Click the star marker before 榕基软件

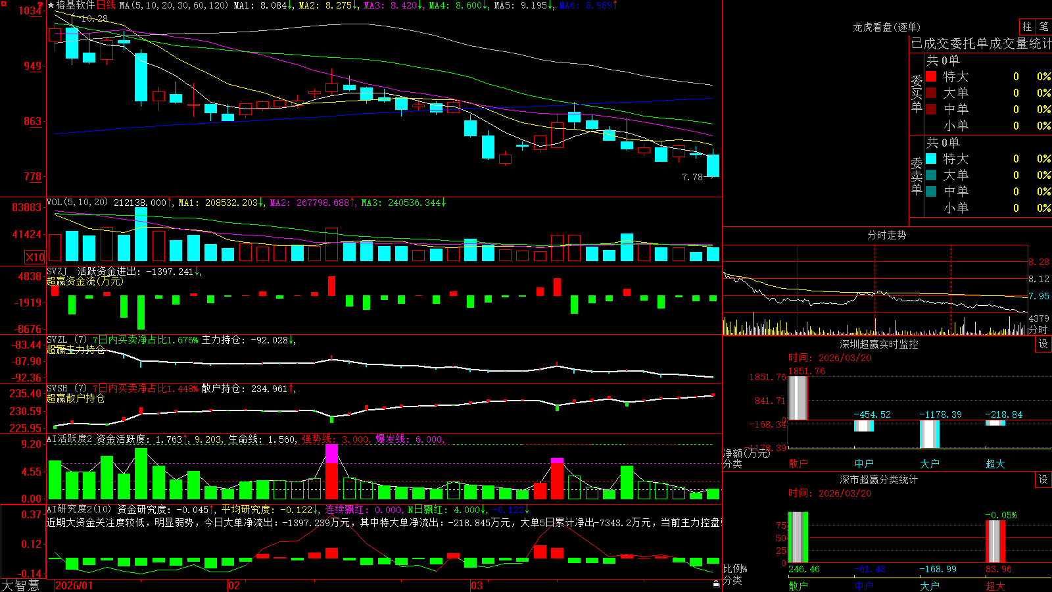(51, 5)
